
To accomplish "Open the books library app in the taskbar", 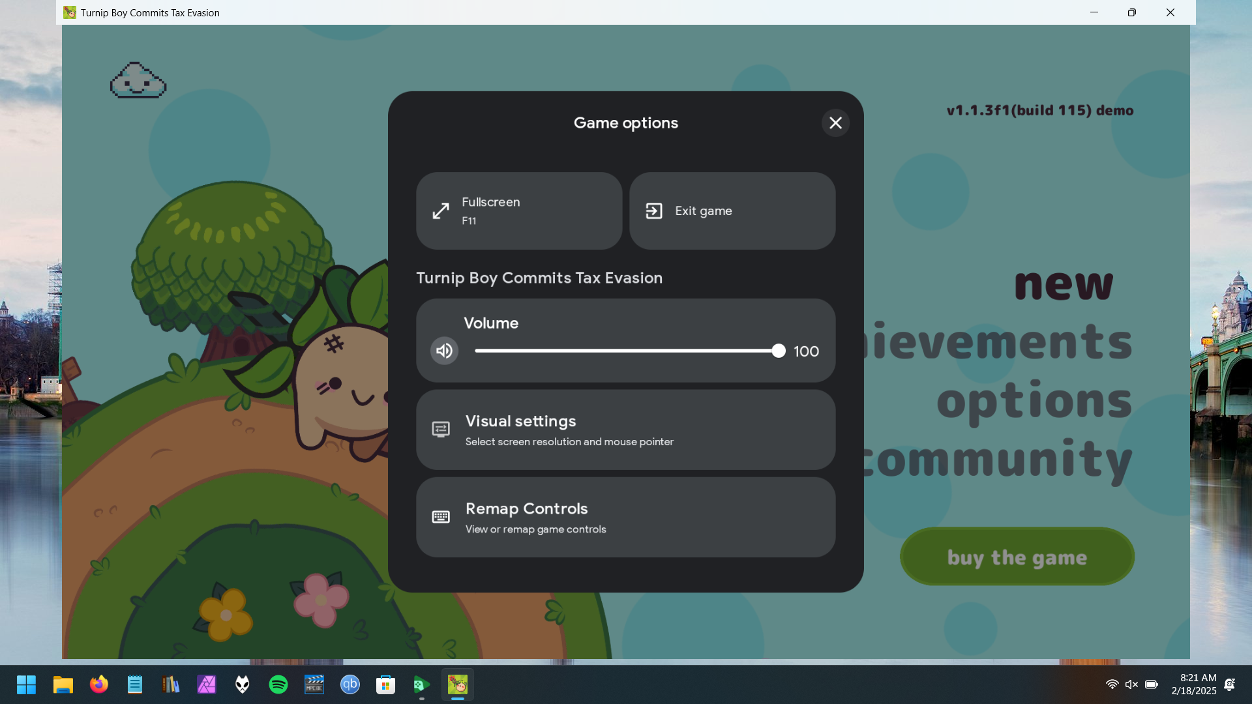I will (171, 684).
